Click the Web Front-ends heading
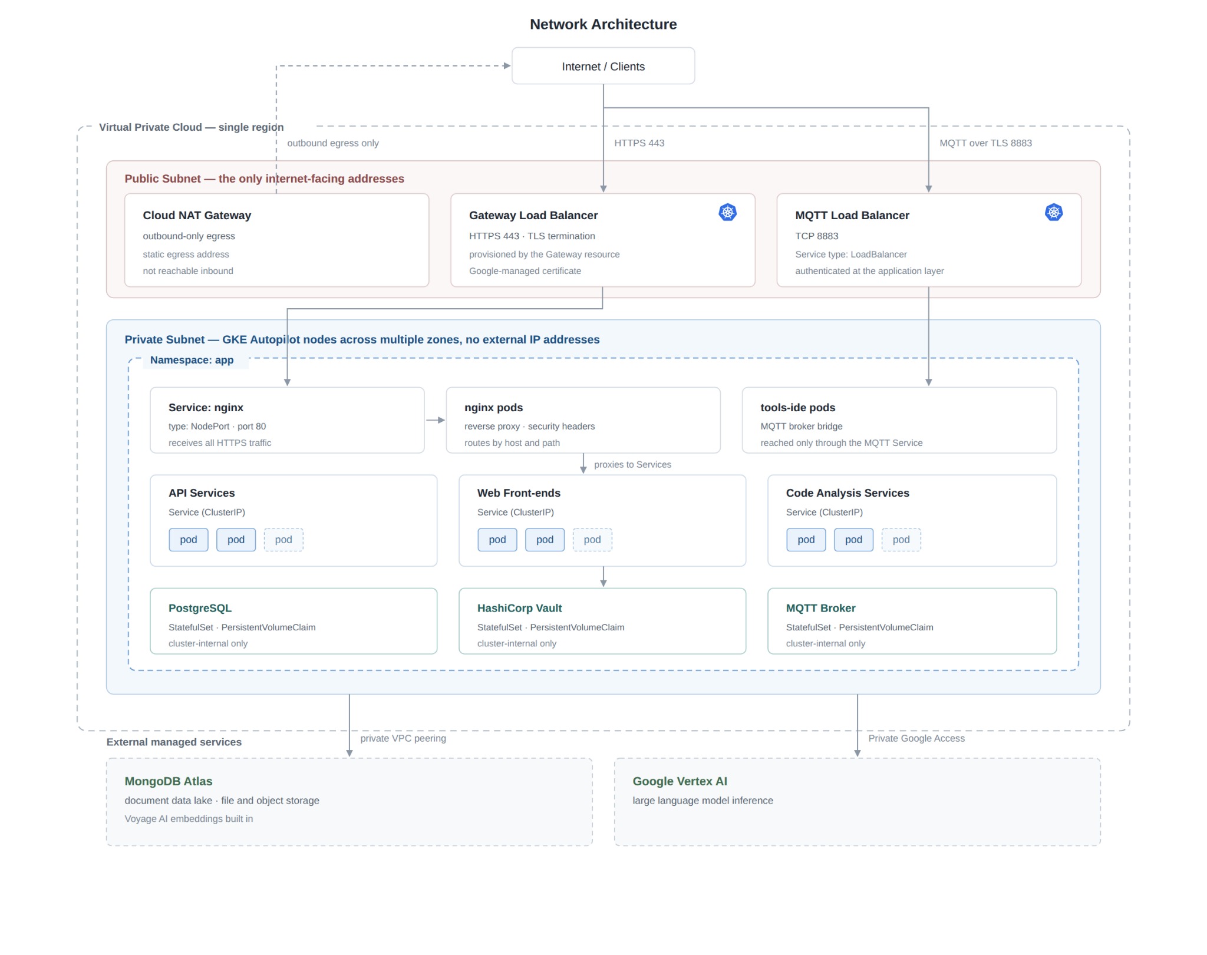The height and width of the screenshot is (955, 1207). [519, 493]
